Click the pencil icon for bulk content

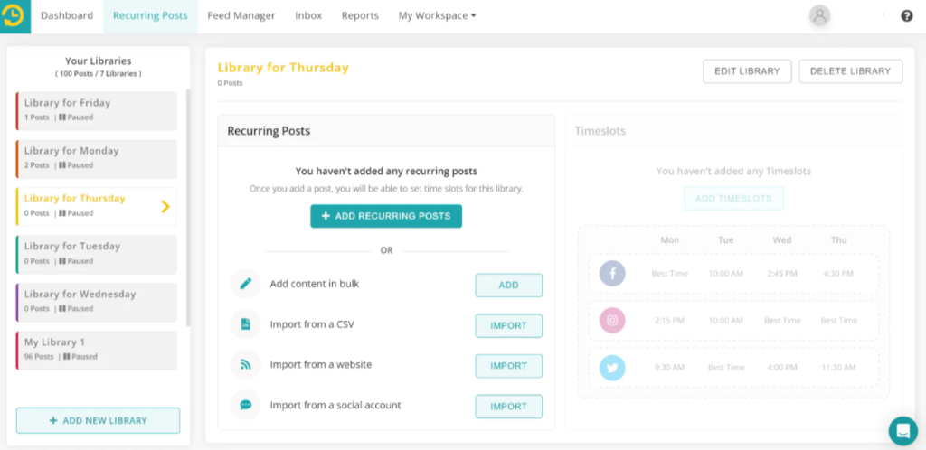[x=245, y=284]
